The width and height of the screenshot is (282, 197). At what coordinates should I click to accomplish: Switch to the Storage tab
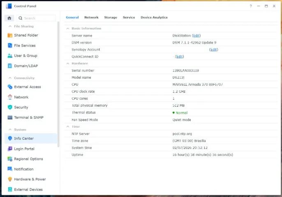click(111, 17)
